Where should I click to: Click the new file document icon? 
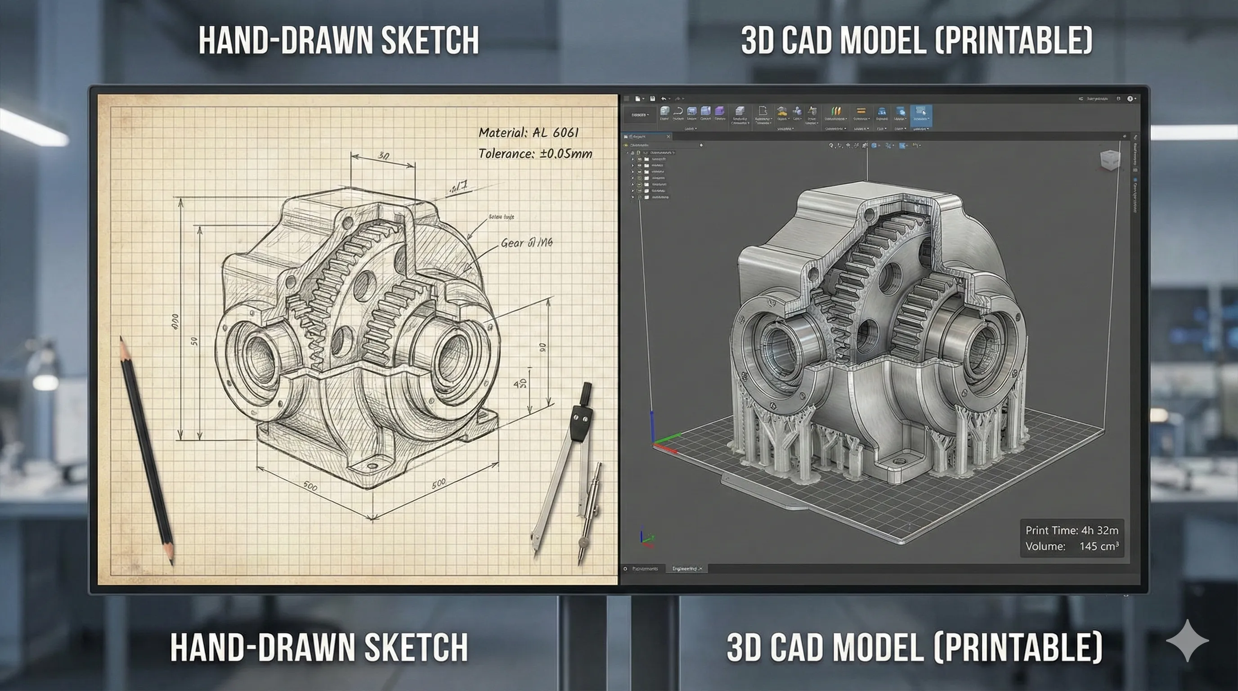click(637, 99)
